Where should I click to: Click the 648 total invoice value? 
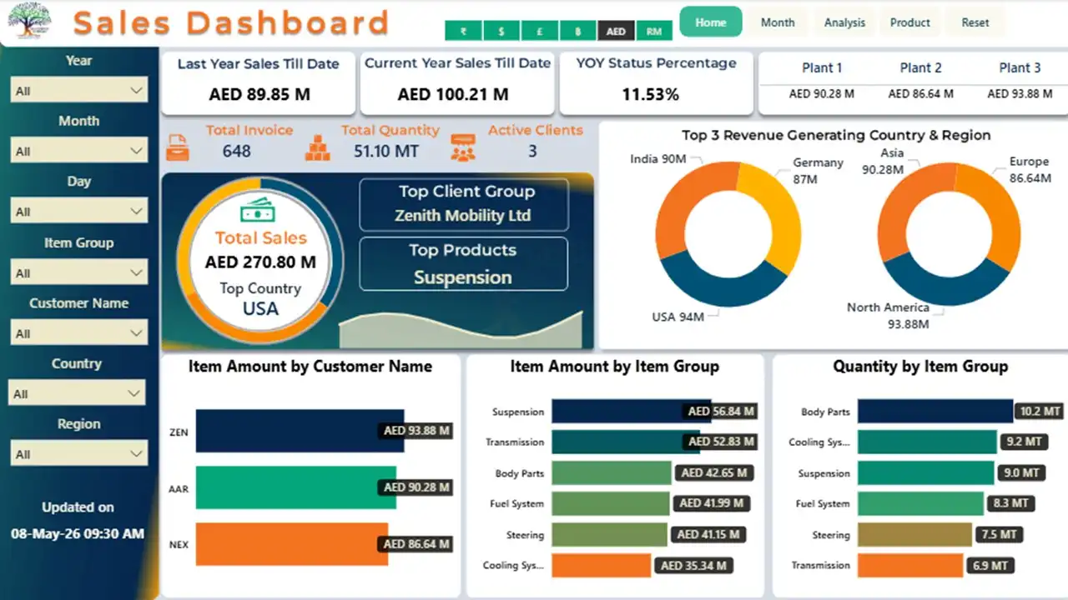pyautogui.click(x=236, y=151)
